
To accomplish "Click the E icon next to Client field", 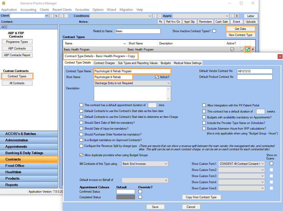I will pyautogui.click(x=52, y=16).
